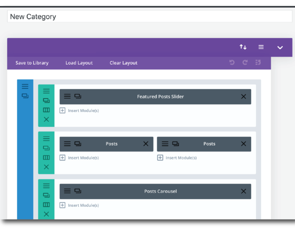Open blue section settings hamburger icon

(x=25, y=87)
